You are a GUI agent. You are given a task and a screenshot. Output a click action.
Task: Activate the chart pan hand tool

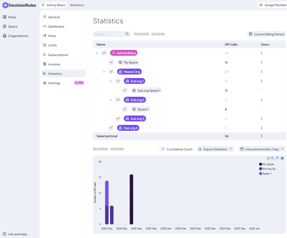(277, 158)
